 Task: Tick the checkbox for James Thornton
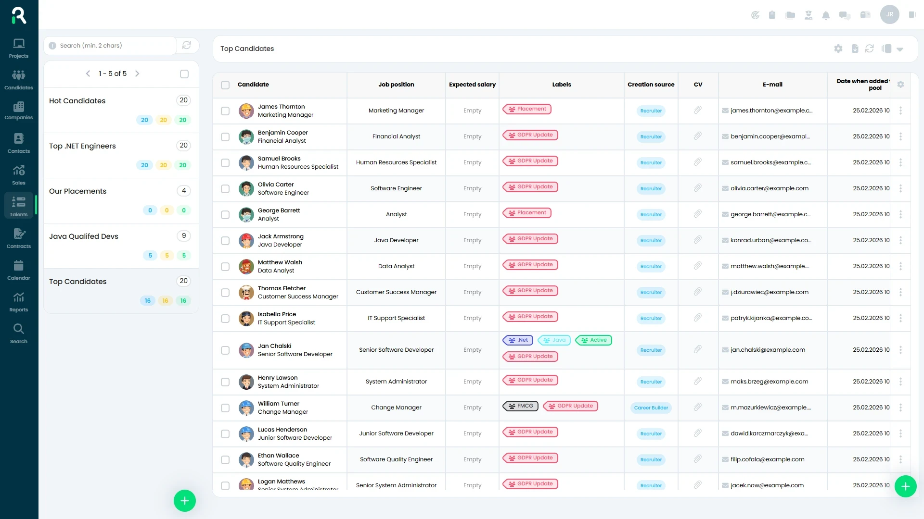[x=225, y=111]
